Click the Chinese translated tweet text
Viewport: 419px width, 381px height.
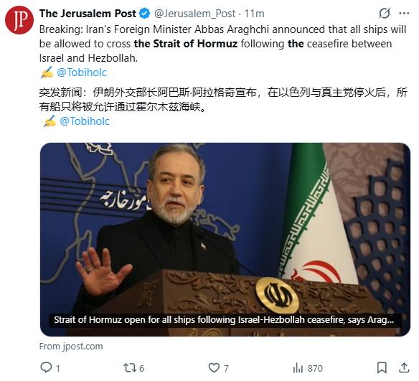pos(223,100)
